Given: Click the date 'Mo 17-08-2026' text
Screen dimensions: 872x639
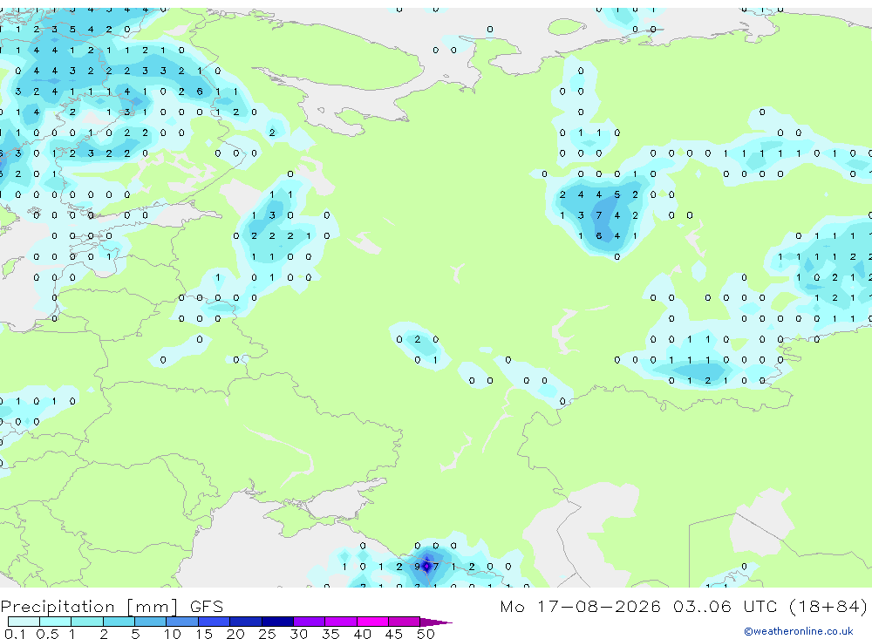Looking at the screenshot, I should pyautogui.click(x=580, y=606).
